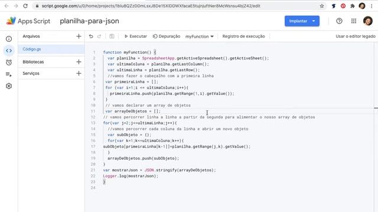The image size is (378, 212).
Task: Click the Bibliotecas section label
Action: click(x=33, y=62)
